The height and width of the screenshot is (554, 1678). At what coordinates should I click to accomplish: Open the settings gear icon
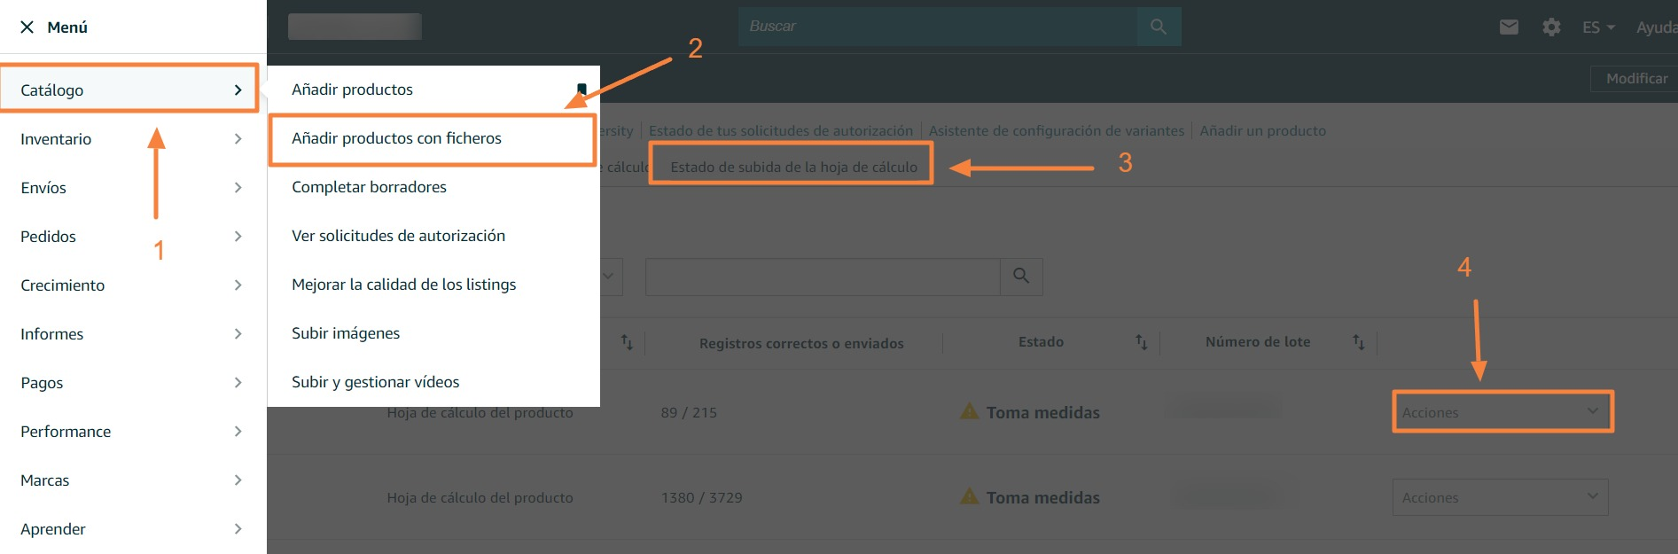point(1551,27)
